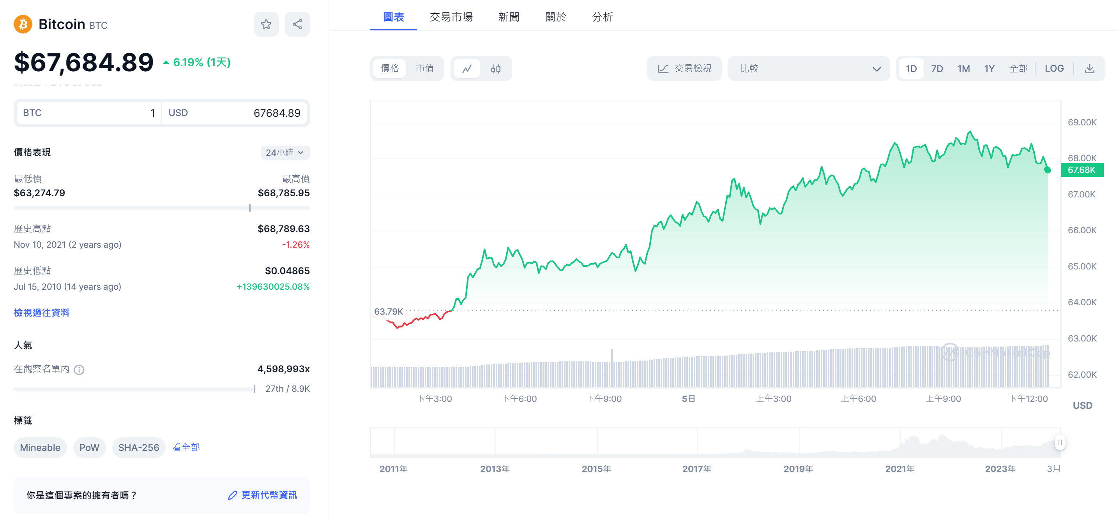Toggle chart to 市值 market cap
Screen dimensions: 1117x521
[424, 69]
